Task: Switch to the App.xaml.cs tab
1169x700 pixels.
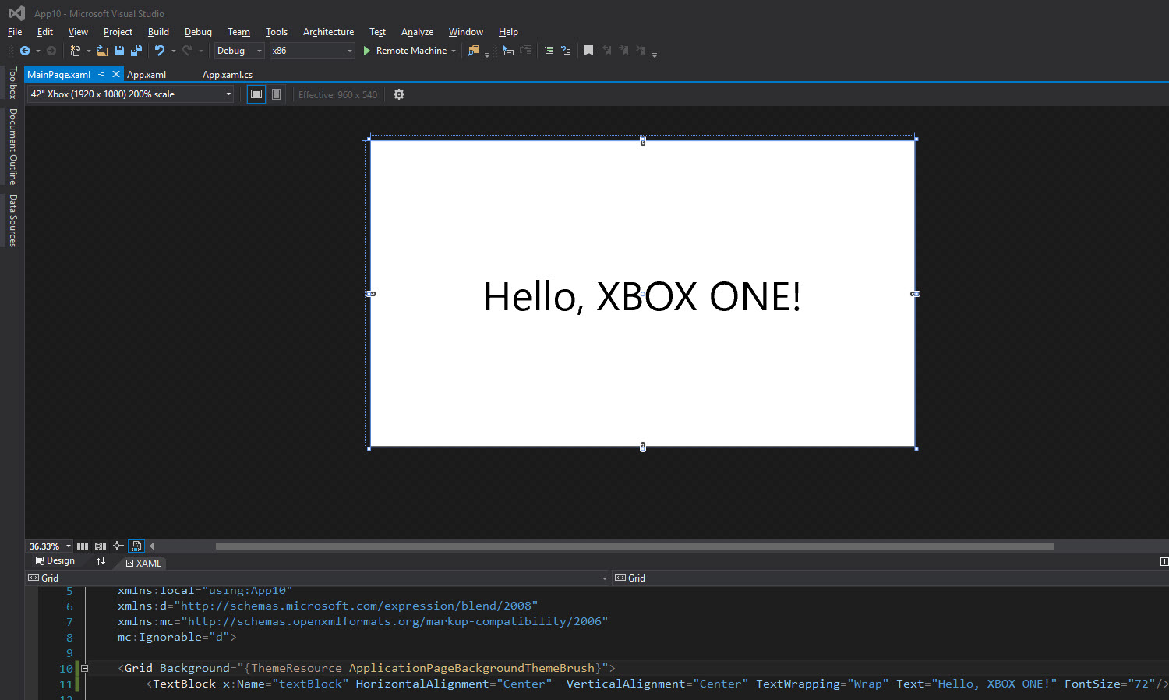Action: point(228,75)
